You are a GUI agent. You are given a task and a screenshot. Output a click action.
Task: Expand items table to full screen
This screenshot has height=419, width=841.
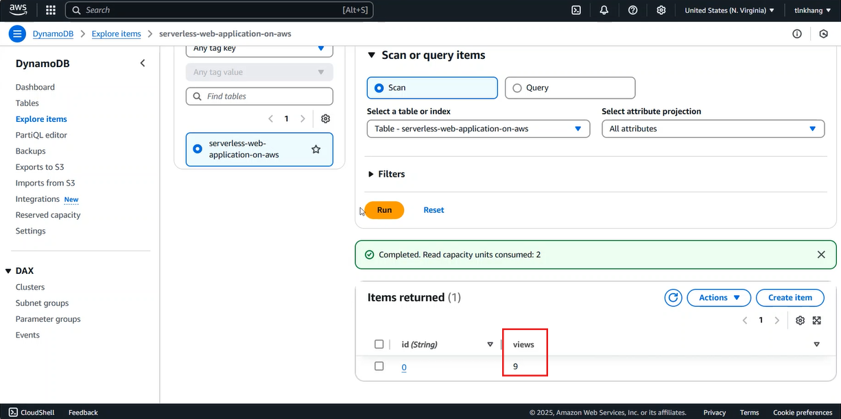click(x=817, y=320)
